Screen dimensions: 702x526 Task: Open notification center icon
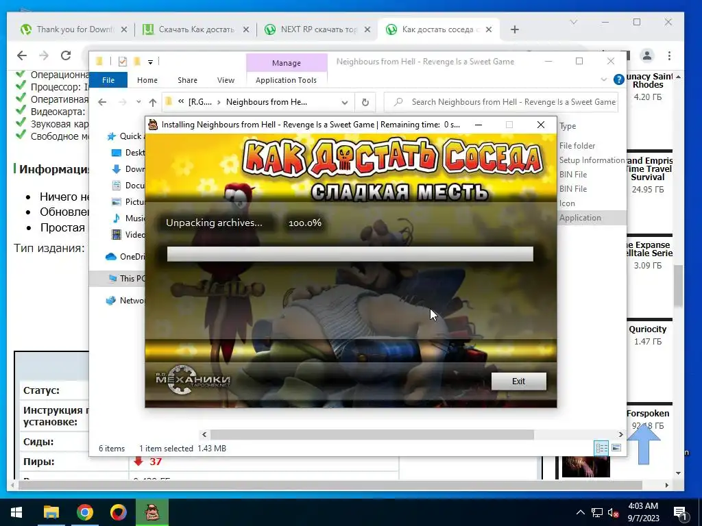click(681, 513)
